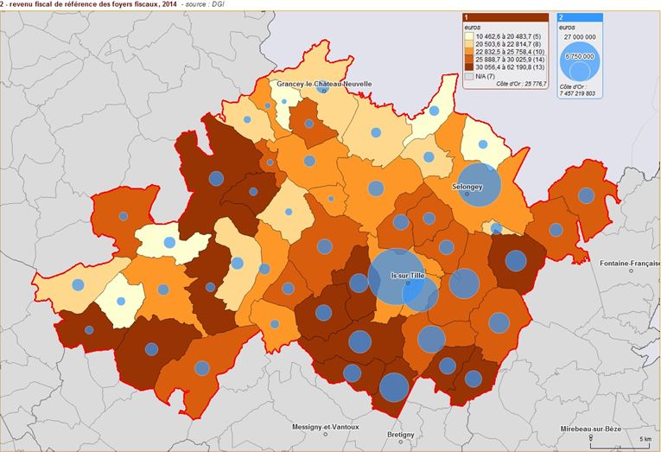
Task: Click the 'euros' unit label in legend 1
Action: coord(472,27)
